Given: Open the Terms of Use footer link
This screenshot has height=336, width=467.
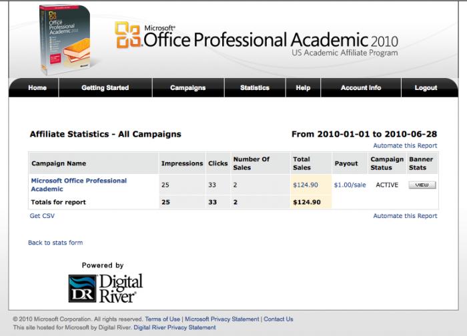Looking at the screenshot, I should (x=163, y=319).
